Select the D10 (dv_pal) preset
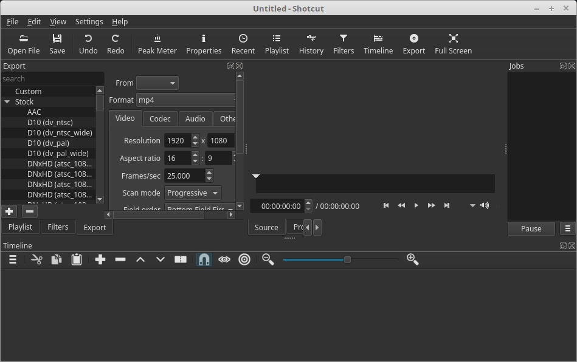 tap(48, 143)
